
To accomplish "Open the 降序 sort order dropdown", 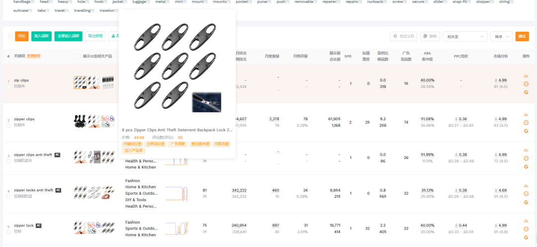I will click(x=501, y=36).
